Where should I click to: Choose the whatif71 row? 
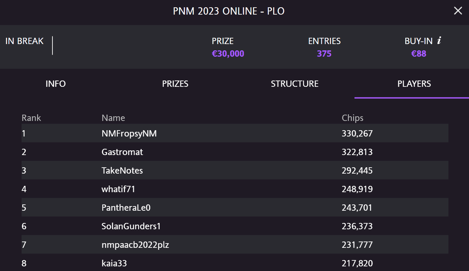coord(235,189)
